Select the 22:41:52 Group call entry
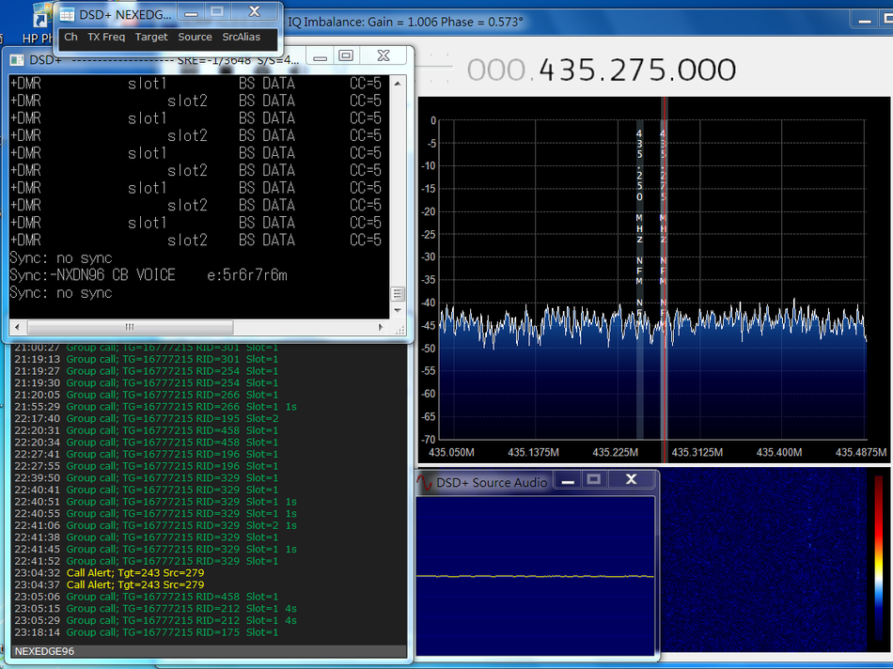The height and width of the screenshot is (669, 893). coord(147,561)
